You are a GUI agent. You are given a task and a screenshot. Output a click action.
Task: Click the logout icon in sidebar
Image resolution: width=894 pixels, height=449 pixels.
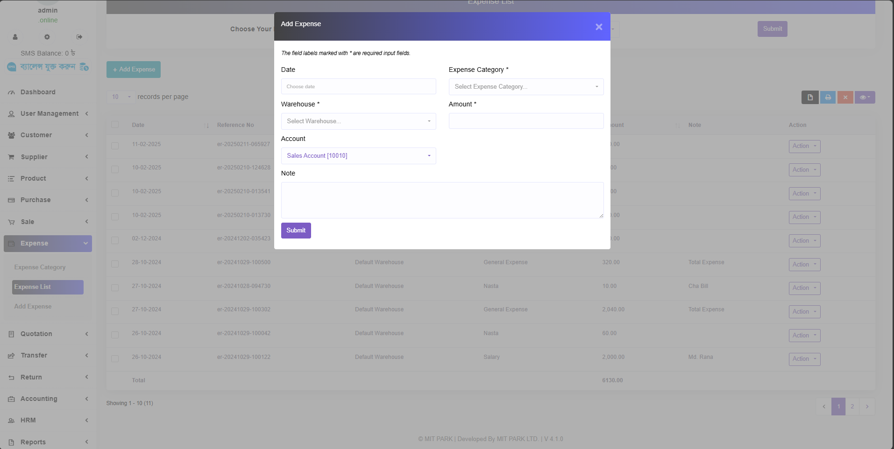[79, 37]
